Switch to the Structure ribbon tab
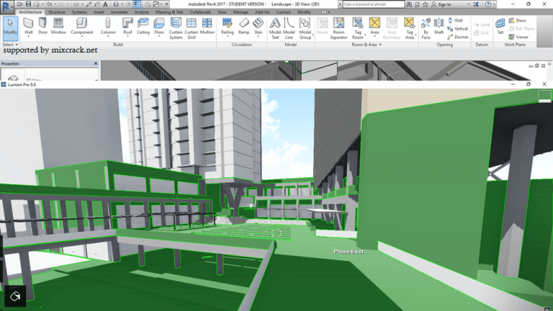Viewport: 553px width, 311px height. coord(56,12)
